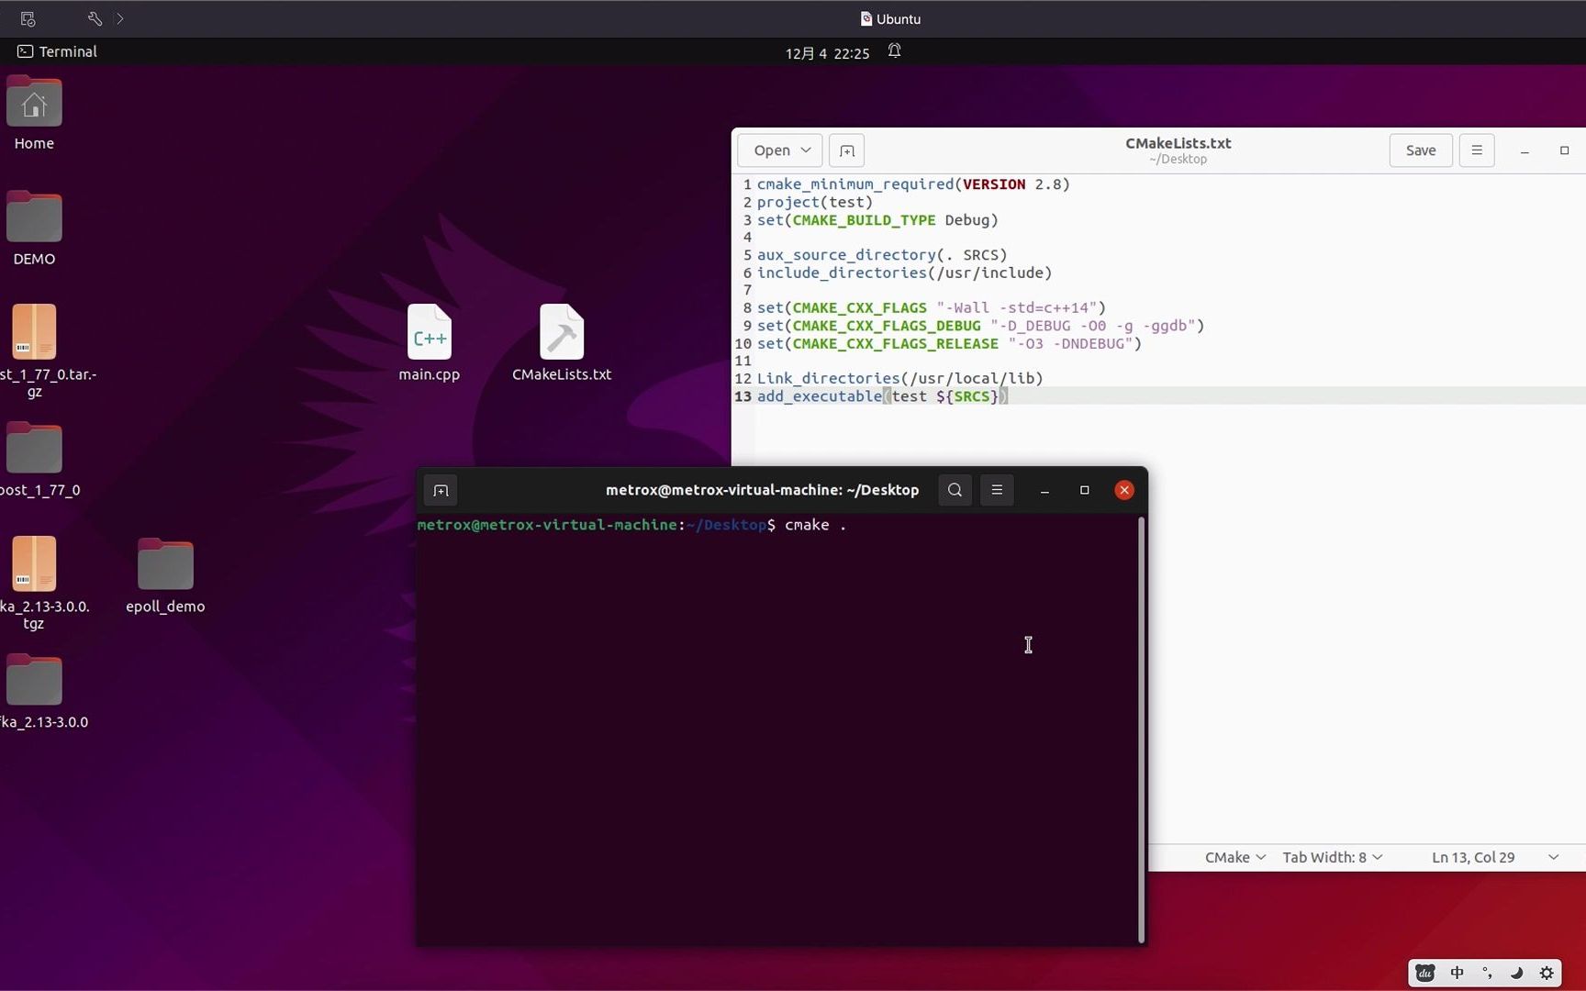Viewport: 1586px width, 991px height.
Task: Open the DEMO folder icon
Action: point(34,218)
